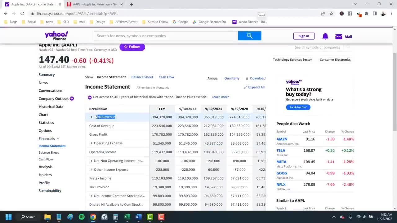Image resolution: width=397 pixels, height=223 pixels.
Task: Click the blue search magnifier button
Action: coord(250,36)
